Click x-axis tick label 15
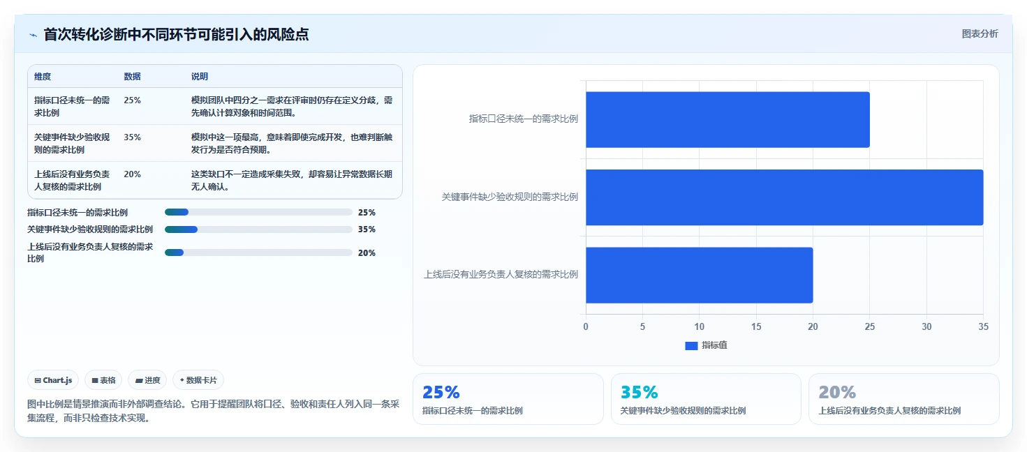 click(756, 326)
